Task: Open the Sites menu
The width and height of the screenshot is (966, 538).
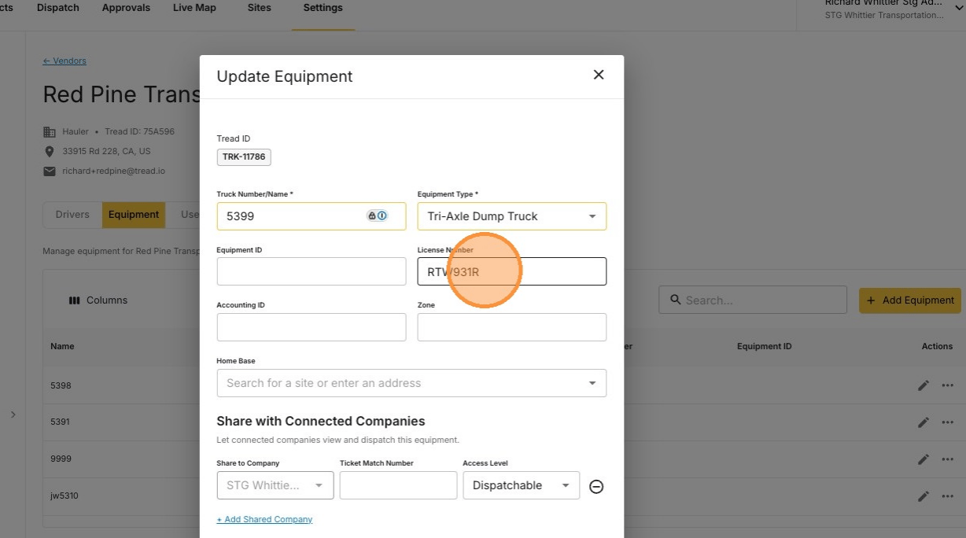Action: pos(259,8)
